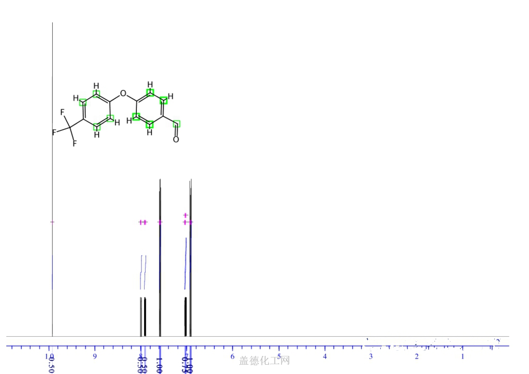529x374 pixels.
Task: Click the green marker under the left ring's top H
Action: click(96, 93)
